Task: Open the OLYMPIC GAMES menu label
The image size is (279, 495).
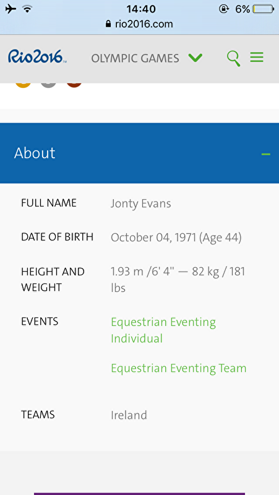Action: pos(135,58)
